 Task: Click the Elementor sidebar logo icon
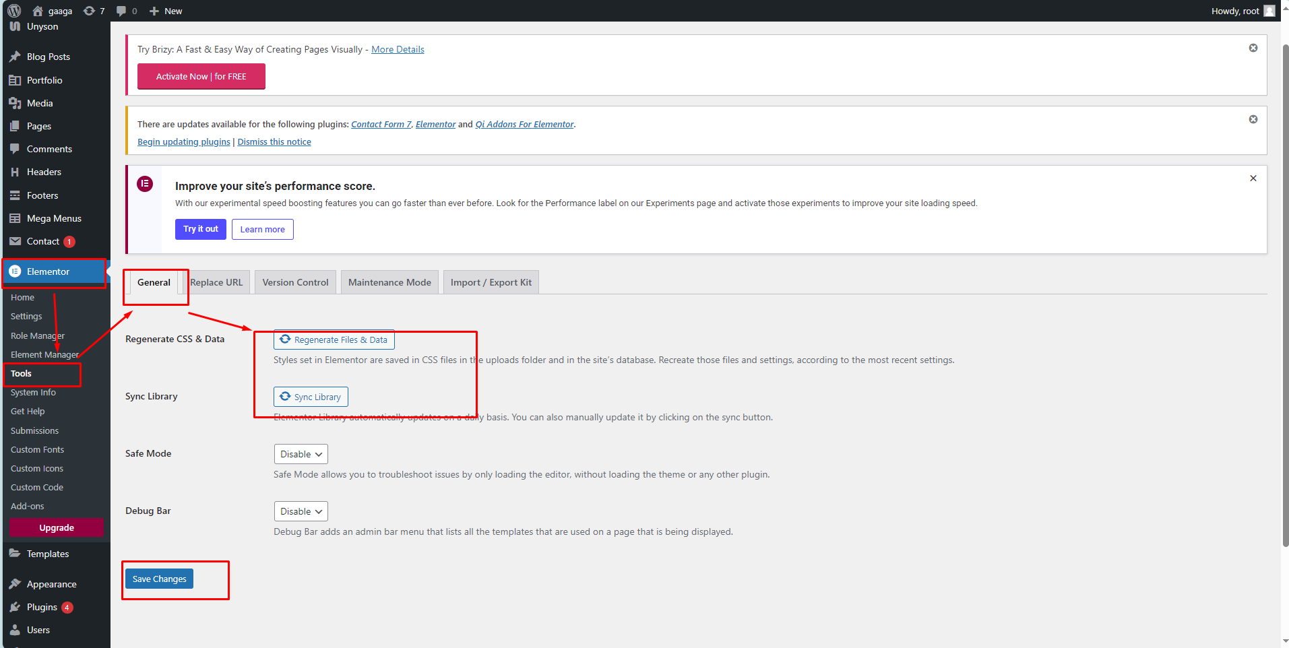click(x=15, y=271)
